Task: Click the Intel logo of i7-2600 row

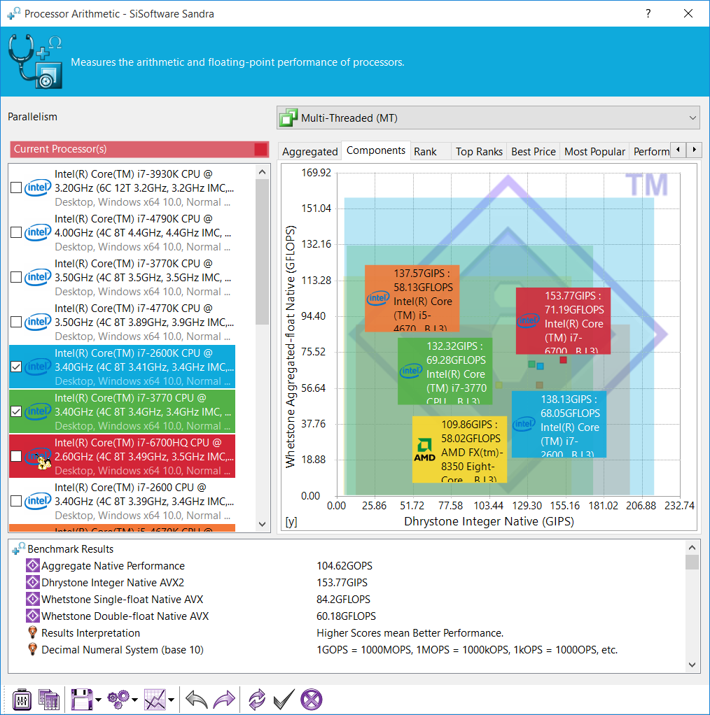Action: (37, 501)
